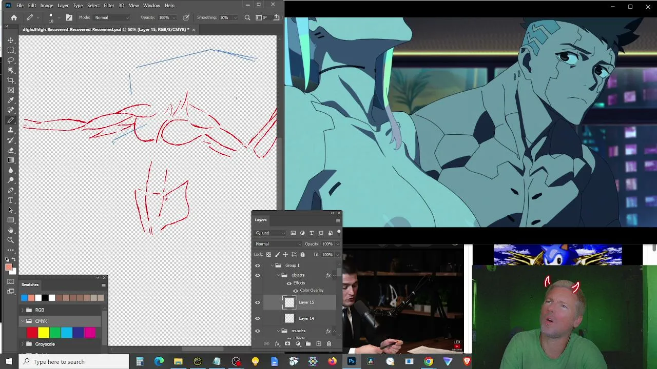Create a new group folder icon
The width and height of the screenshot is (657, 369).
[308, 344]
